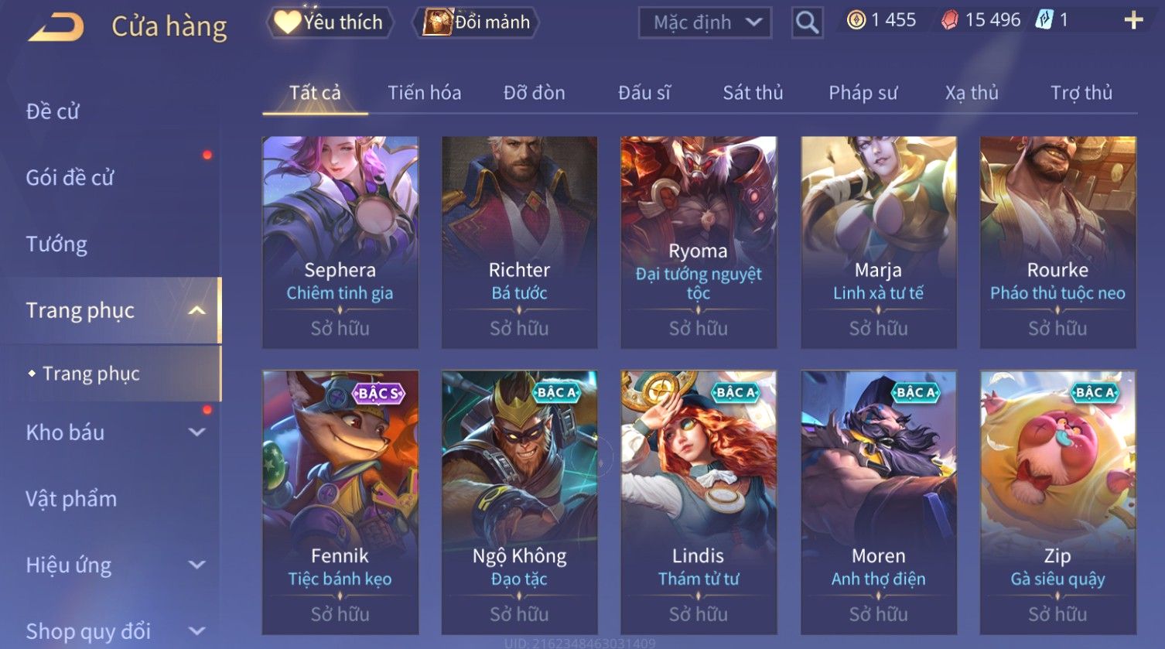Screen dimensions: 1165x649
Task: Choose the Sephera Chiêm tinh gia skin
Action: pyautogui.click(x=340, y=242)
